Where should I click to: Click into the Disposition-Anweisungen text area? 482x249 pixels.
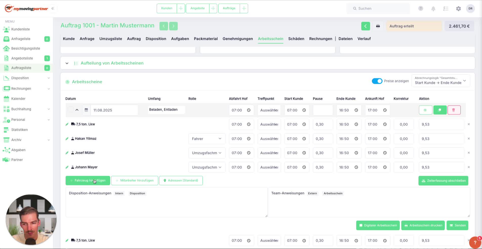167,202
